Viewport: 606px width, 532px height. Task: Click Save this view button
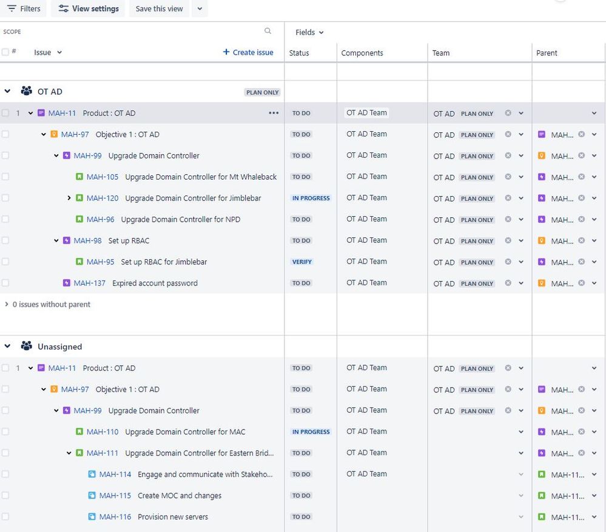[x=159, y=9]
